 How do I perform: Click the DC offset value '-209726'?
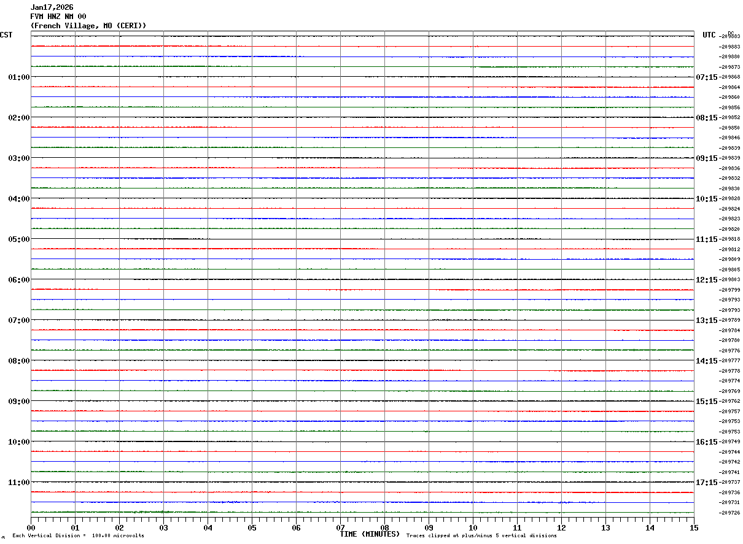coord(730,513)
